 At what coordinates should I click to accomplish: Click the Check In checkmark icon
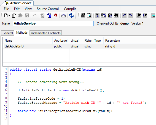tap(43, 15)
